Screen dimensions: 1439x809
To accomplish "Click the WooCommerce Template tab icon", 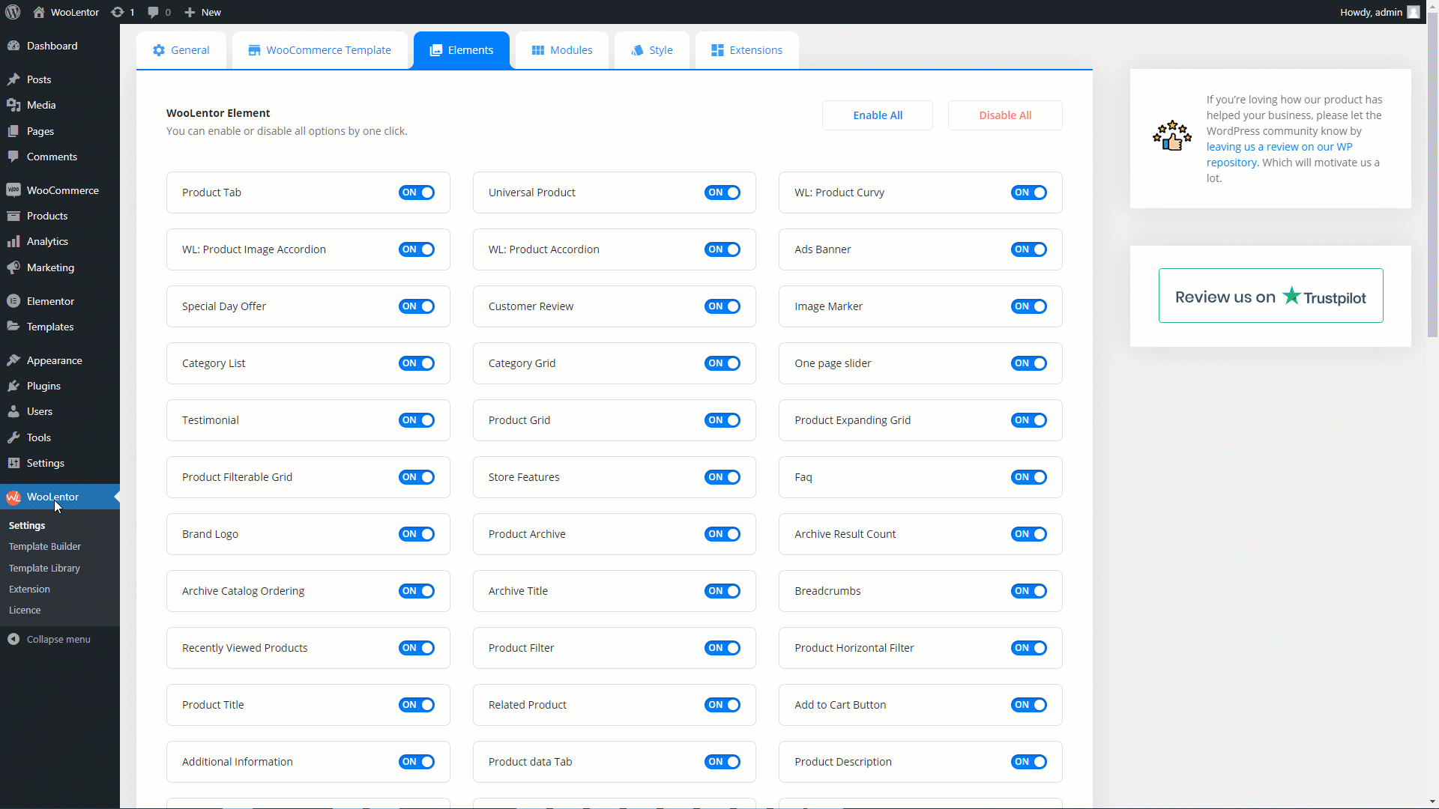I will pos(254,50).
